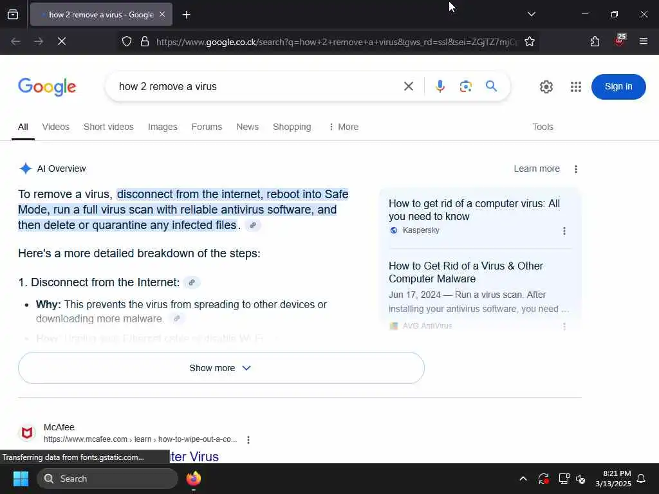Screen dimensions: 659x494
Task: Click the muted volume tray icon
Action: pos(580,479)
